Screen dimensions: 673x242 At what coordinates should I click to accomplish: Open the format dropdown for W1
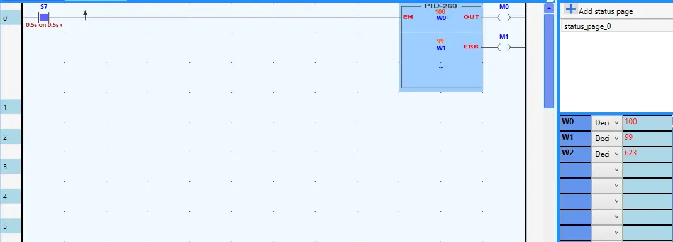[x=607, y=138]
